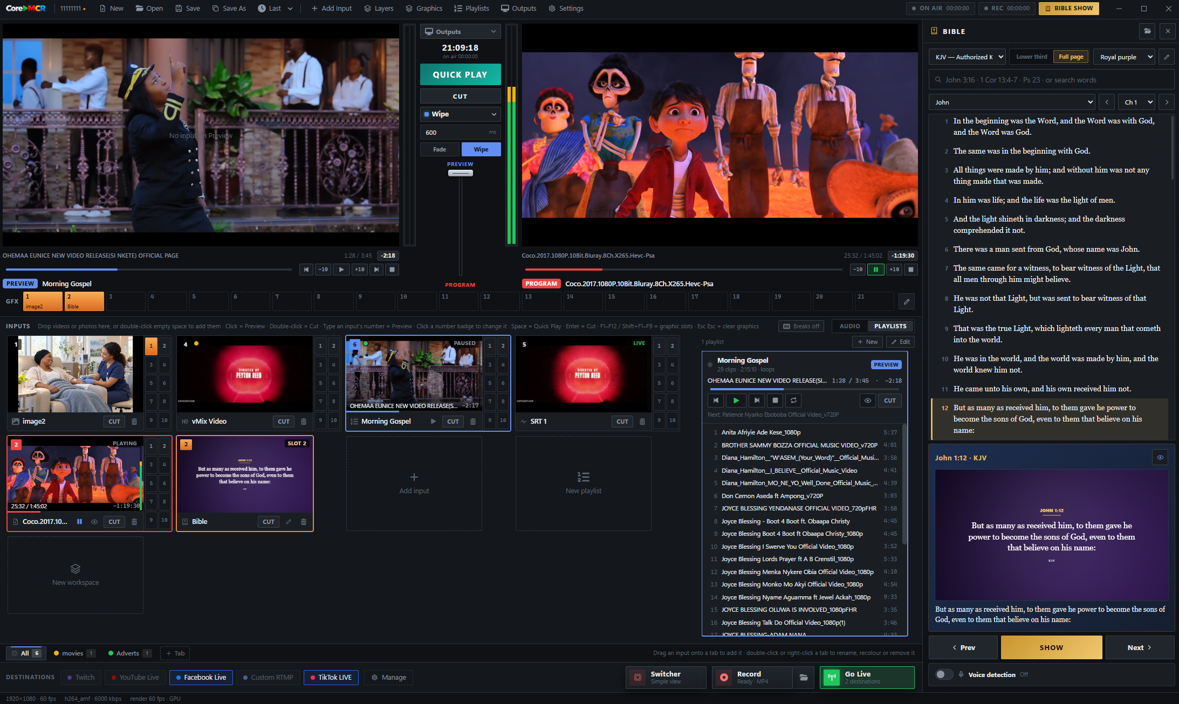Viewport: 1179px width, 704px height.
Task: Click Next verse button
Action: [1140, 647]
